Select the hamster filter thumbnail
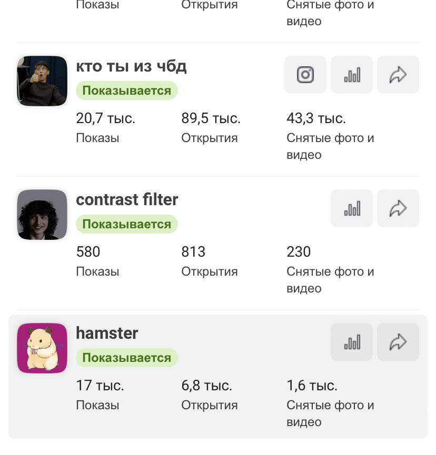The height and width of the screenshot is (455, 436). coord(42,348)
